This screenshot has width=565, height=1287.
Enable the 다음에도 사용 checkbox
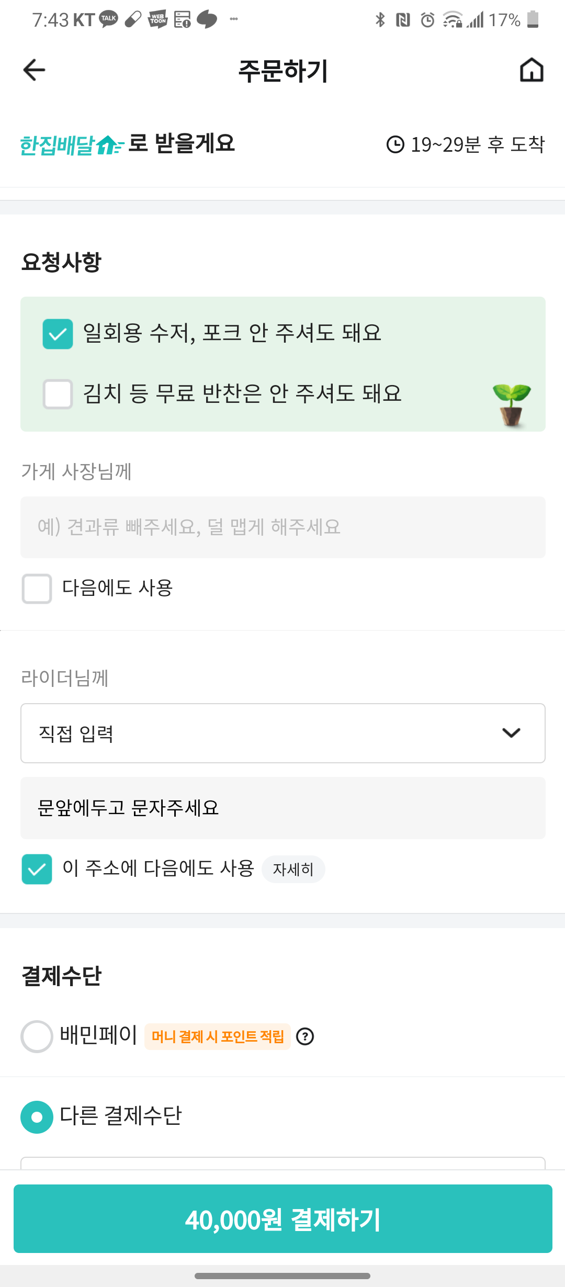(x=37, y=589)
